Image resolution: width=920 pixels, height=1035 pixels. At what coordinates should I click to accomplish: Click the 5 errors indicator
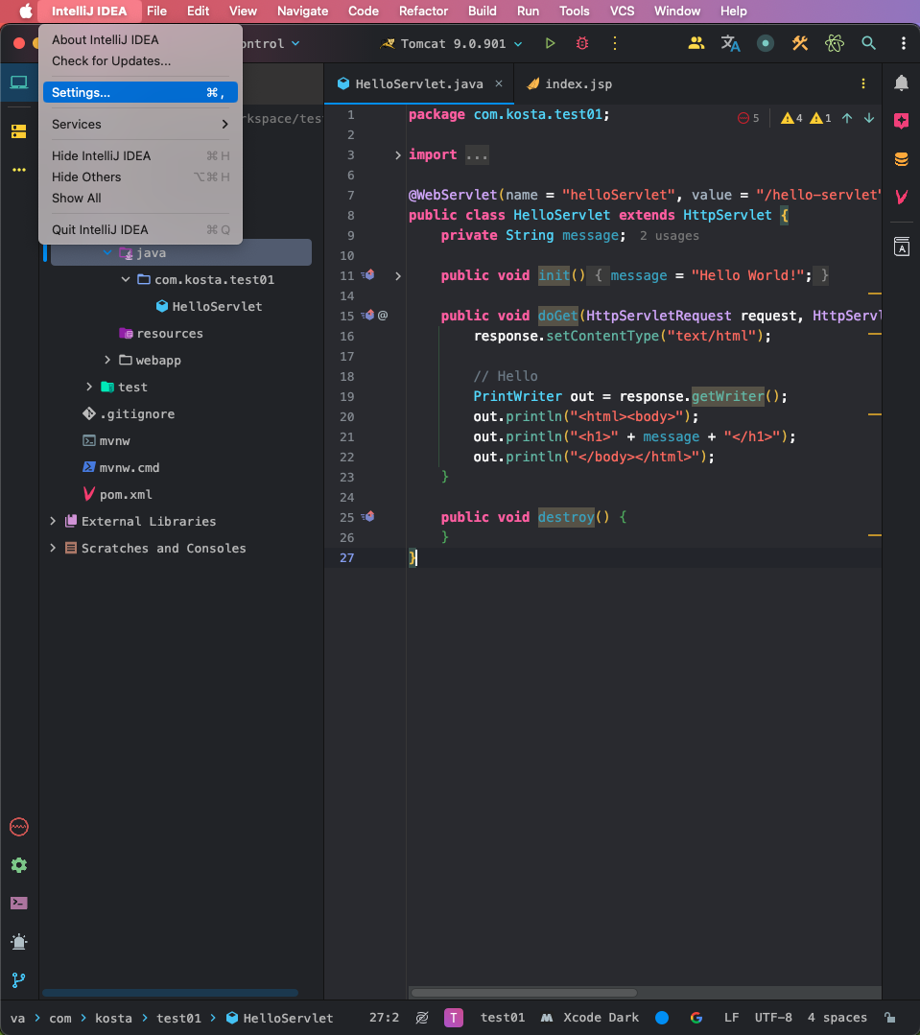(x=748, y=118)
